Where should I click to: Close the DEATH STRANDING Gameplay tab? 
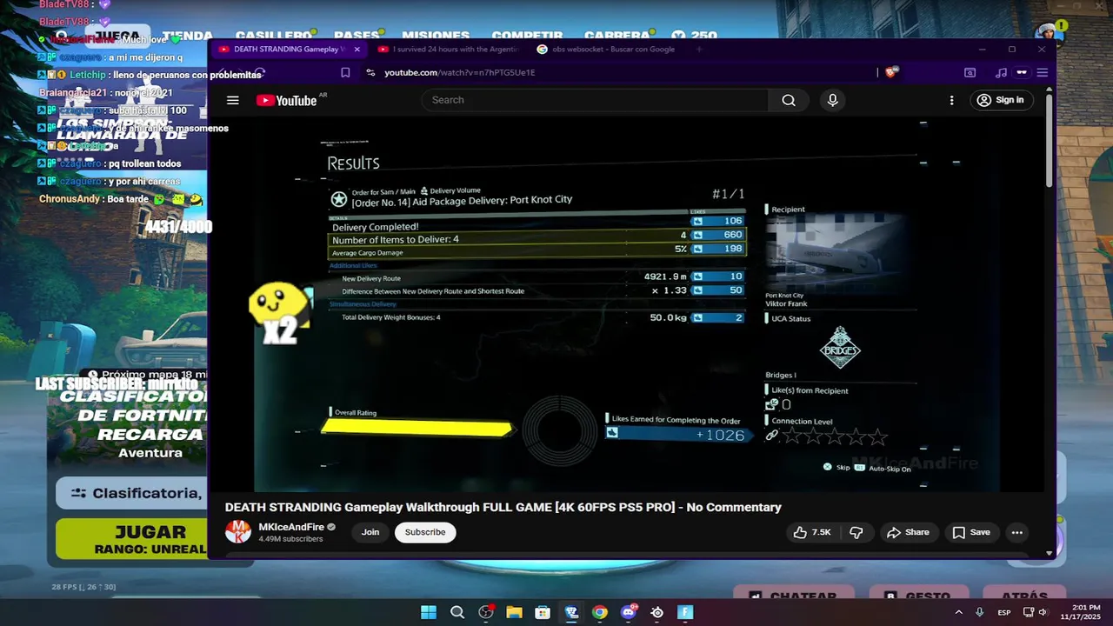[x=357, y=50]
